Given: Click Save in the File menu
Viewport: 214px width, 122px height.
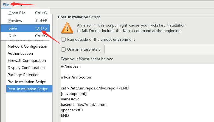Looking at the screenshot, I should coord(25,28).
